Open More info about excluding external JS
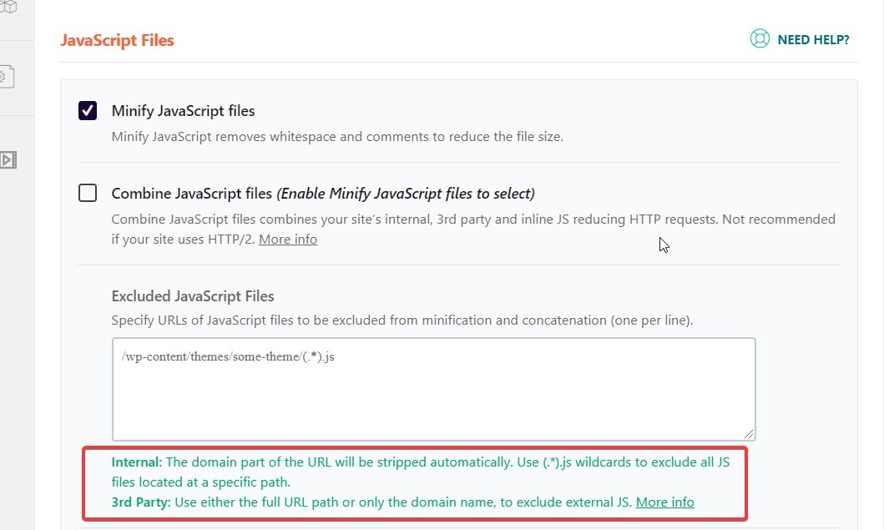The image size is (884, 530). 665,502
